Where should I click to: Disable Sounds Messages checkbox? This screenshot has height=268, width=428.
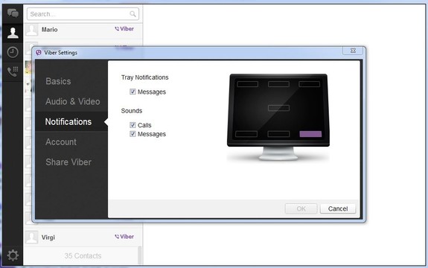tap(132, 134)
